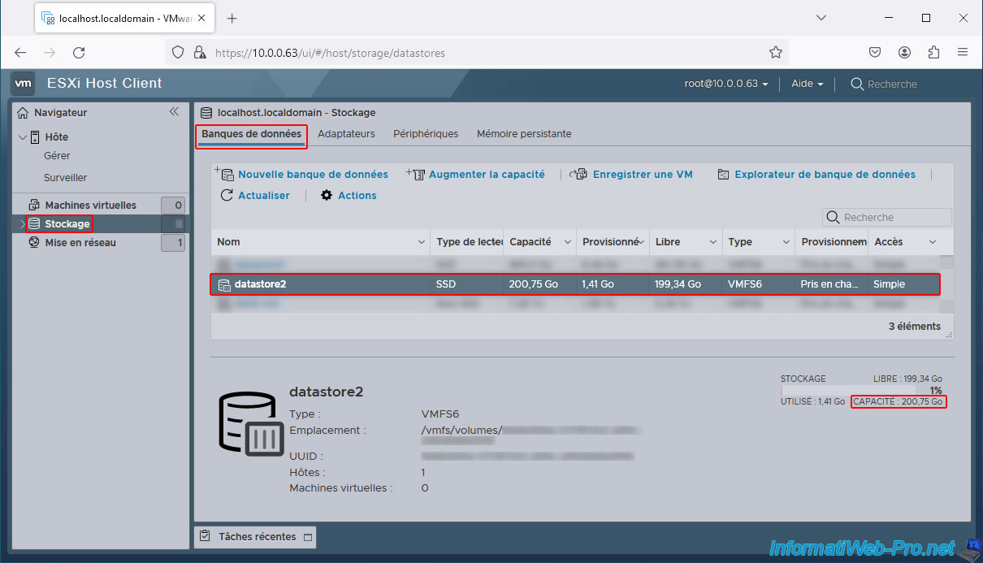Click the datastore filter Recherche field
Screen dimensions: 983x563
894,217
